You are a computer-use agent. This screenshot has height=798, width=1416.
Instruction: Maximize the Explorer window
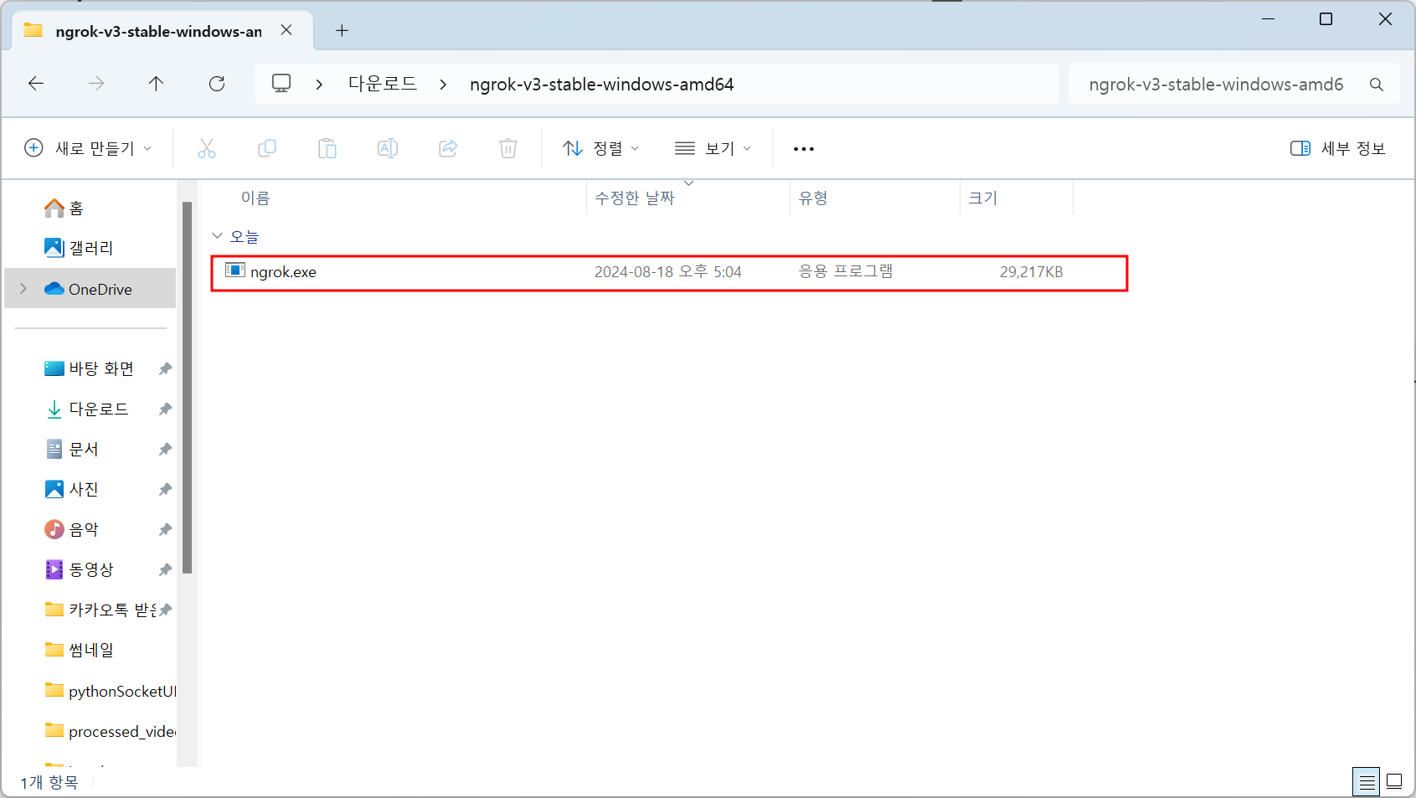1326,19
